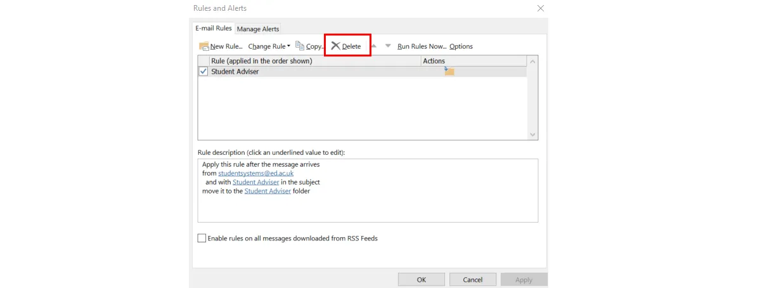The height and width of the screenshot is (288, 767).
Task: Select the E-mail Rules tab
Action: tap(214, 28)
